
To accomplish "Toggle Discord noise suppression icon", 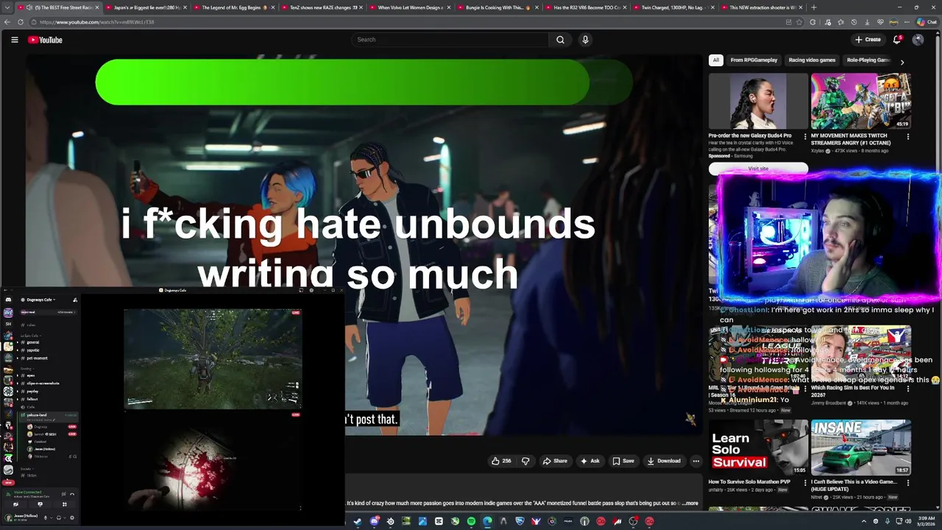I will 63,494.
